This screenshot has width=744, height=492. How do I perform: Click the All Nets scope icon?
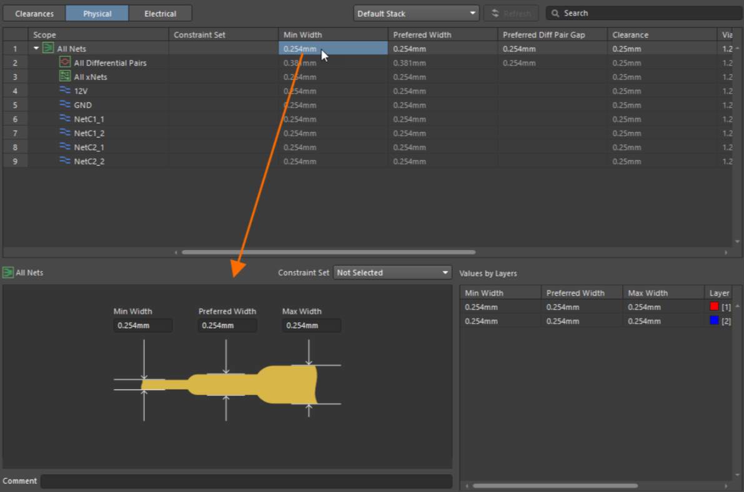click(x=47, y=49)
